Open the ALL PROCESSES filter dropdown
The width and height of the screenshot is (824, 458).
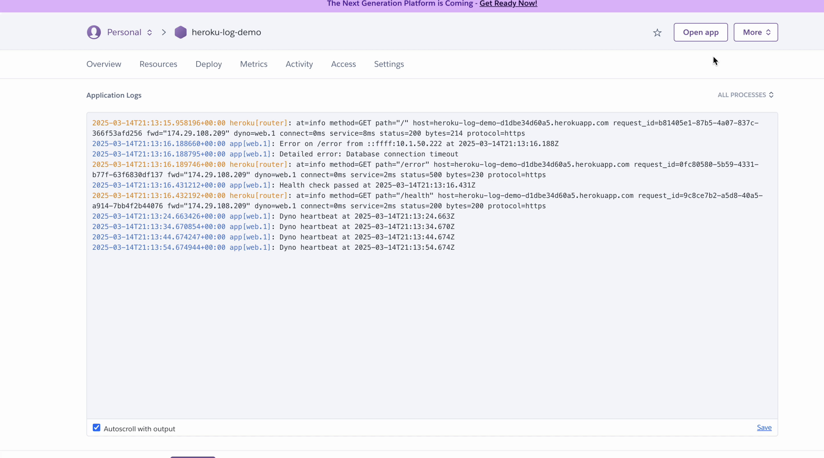click(746, 95)
